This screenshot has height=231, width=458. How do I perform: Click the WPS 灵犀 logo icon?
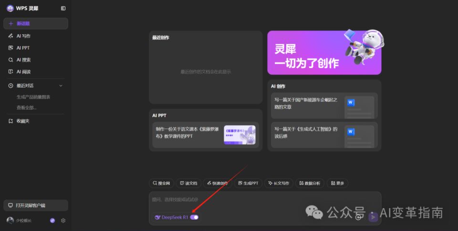pos(10,8)
